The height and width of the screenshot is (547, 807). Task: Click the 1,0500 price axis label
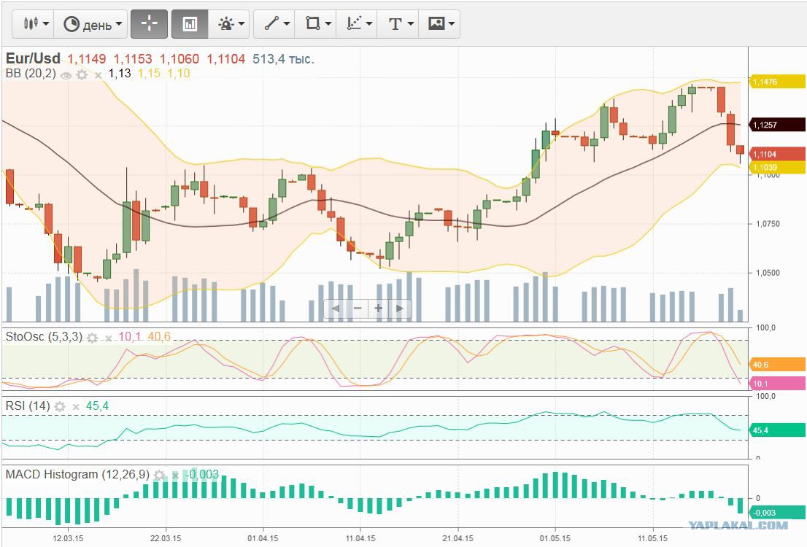tap(768, 273)
